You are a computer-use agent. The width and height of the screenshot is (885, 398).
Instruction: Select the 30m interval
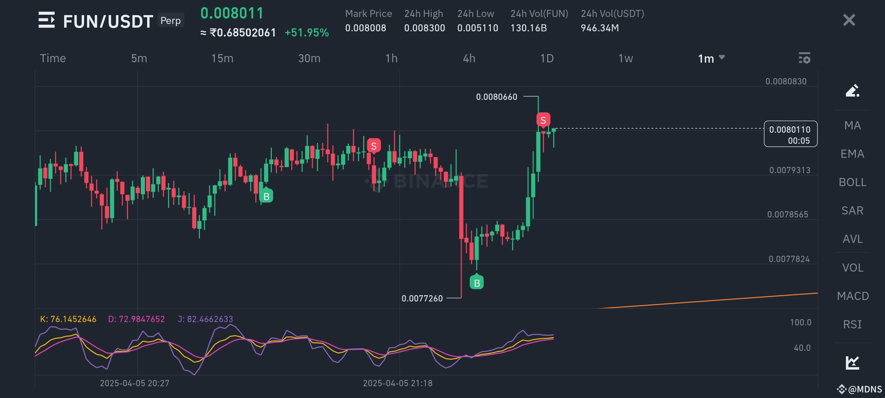[309, 58]
